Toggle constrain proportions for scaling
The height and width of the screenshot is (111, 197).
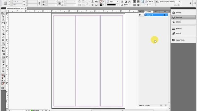point(59,3)
